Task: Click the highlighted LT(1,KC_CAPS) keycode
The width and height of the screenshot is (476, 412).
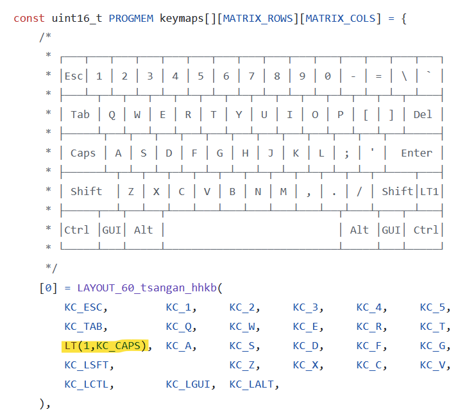Action: click(105, 346)
